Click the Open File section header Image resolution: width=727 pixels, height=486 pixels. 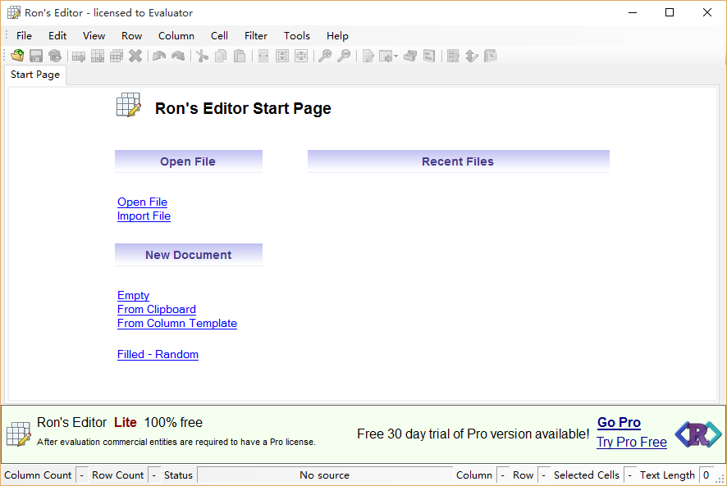pos(189,161)
